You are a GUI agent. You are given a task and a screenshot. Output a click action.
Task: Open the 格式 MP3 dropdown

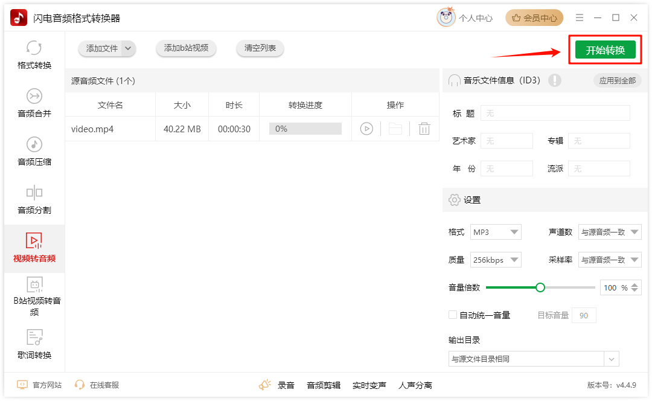point(496,232)
